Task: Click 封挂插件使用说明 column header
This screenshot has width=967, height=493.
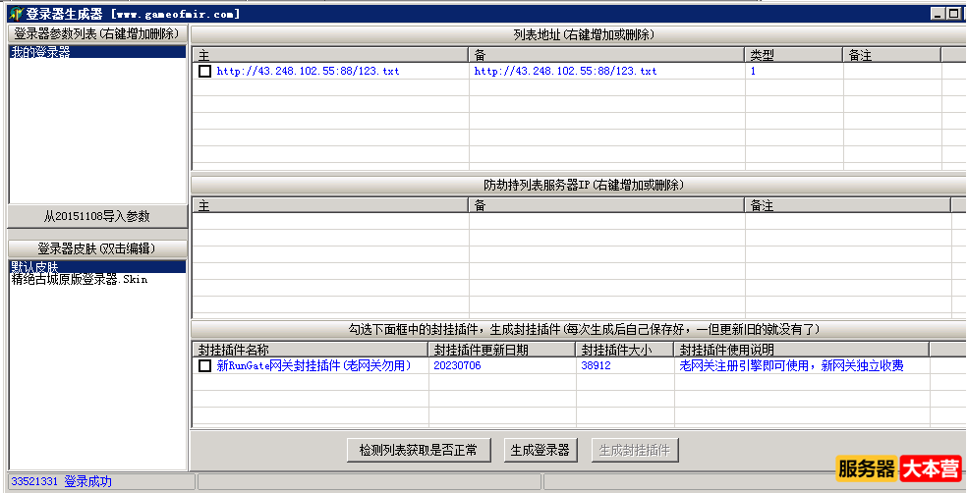Action: pos(800,350)
